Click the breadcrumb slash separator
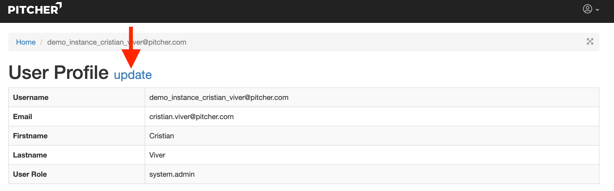The width and height of the screenshot is (614, 191). coord(41,42)
